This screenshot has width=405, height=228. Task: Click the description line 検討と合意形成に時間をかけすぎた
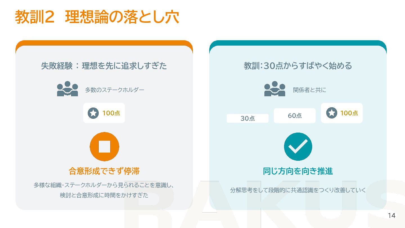point(104,195)
